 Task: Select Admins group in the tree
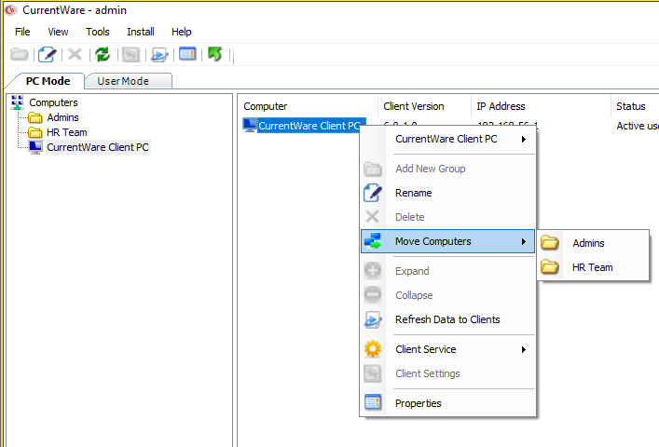click(62, 117)
